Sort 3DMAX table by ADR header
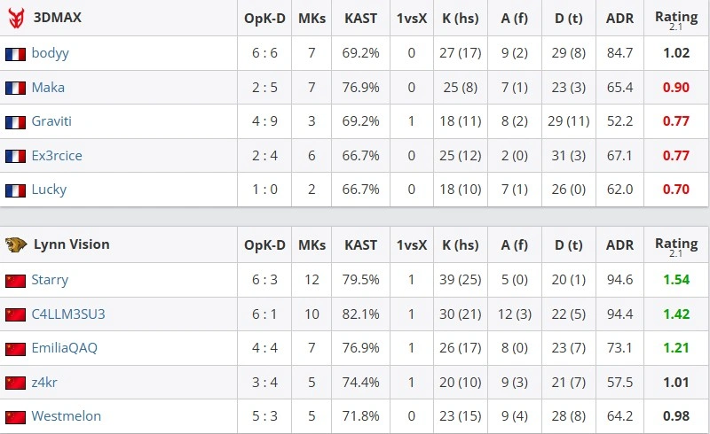This screenshot has height=434, width=710. click(619, 18)
